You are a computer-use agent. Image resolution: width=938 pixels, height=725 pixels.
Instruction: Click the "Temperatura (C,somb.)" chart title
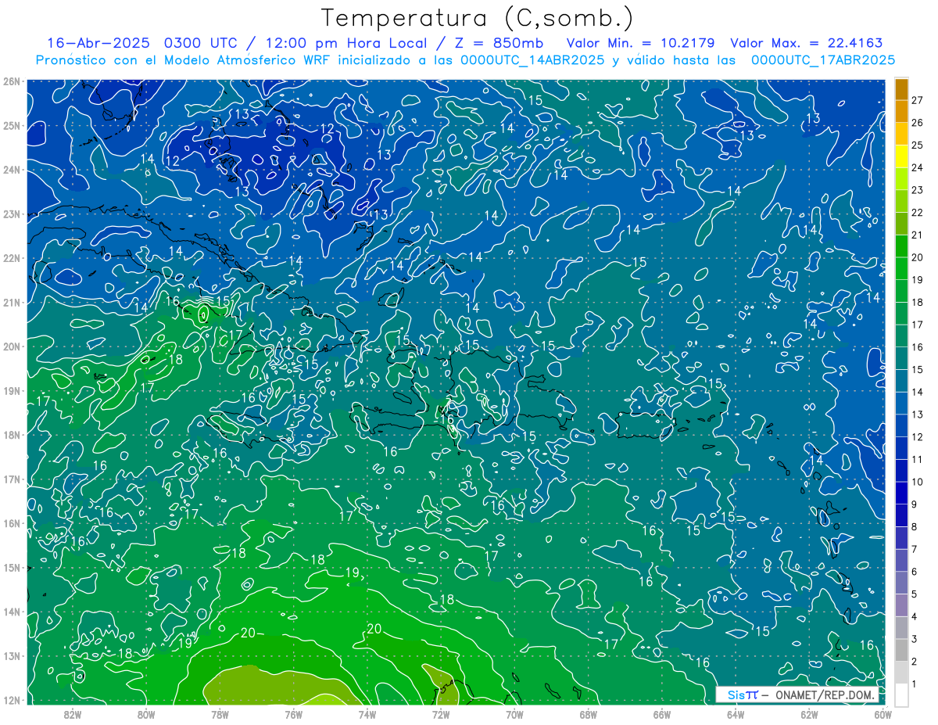[478, 18]
